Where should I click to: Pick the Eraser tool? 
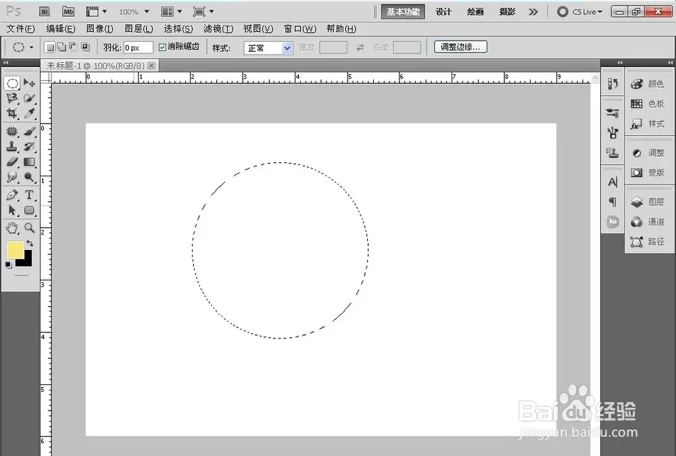click(x=12, y=162)
